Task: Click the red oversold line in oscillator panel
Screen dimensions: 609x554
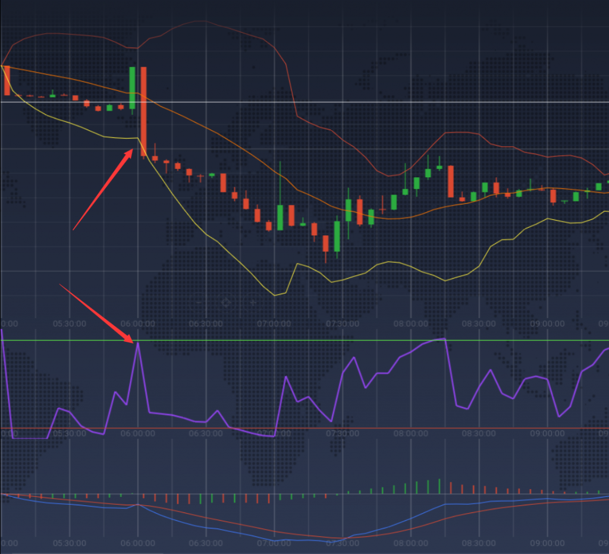Action: click(357, 428)
